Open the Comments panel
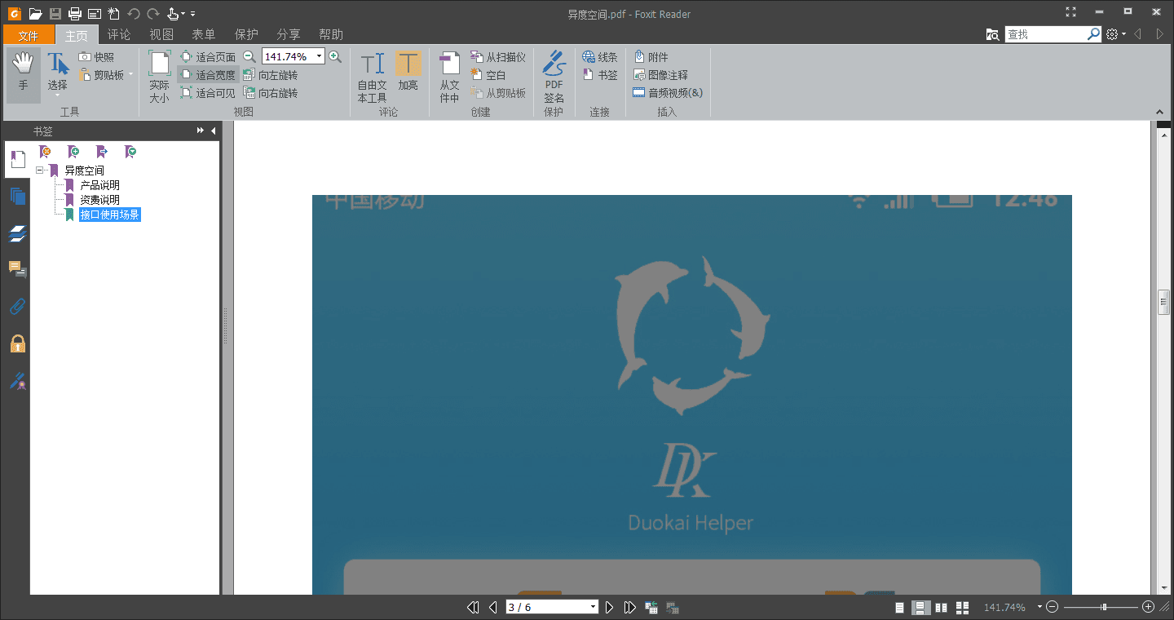Screen dimensions: 1174x620 click(17, 269)
